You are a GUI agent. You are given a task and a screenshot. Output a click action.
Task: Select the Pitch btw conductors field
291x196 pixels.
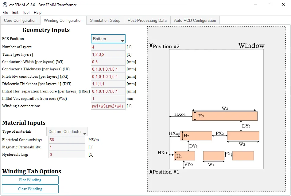click(x=108, y=76)
